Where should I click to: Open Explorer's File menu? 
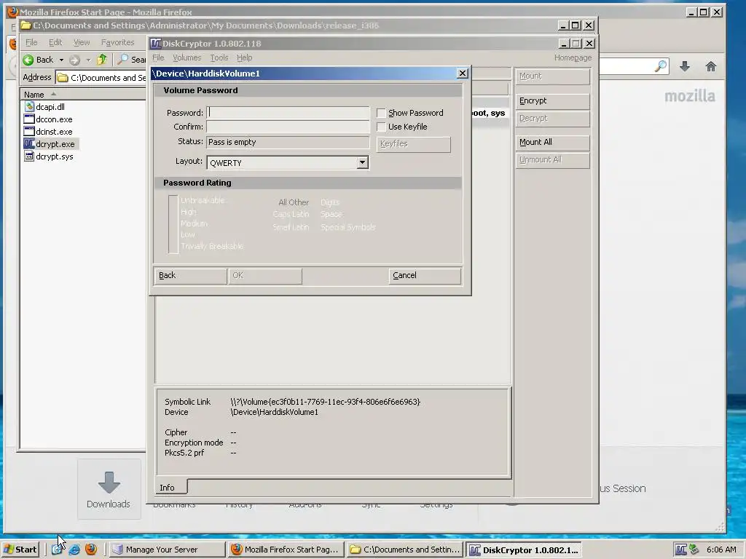click(31, 42)
